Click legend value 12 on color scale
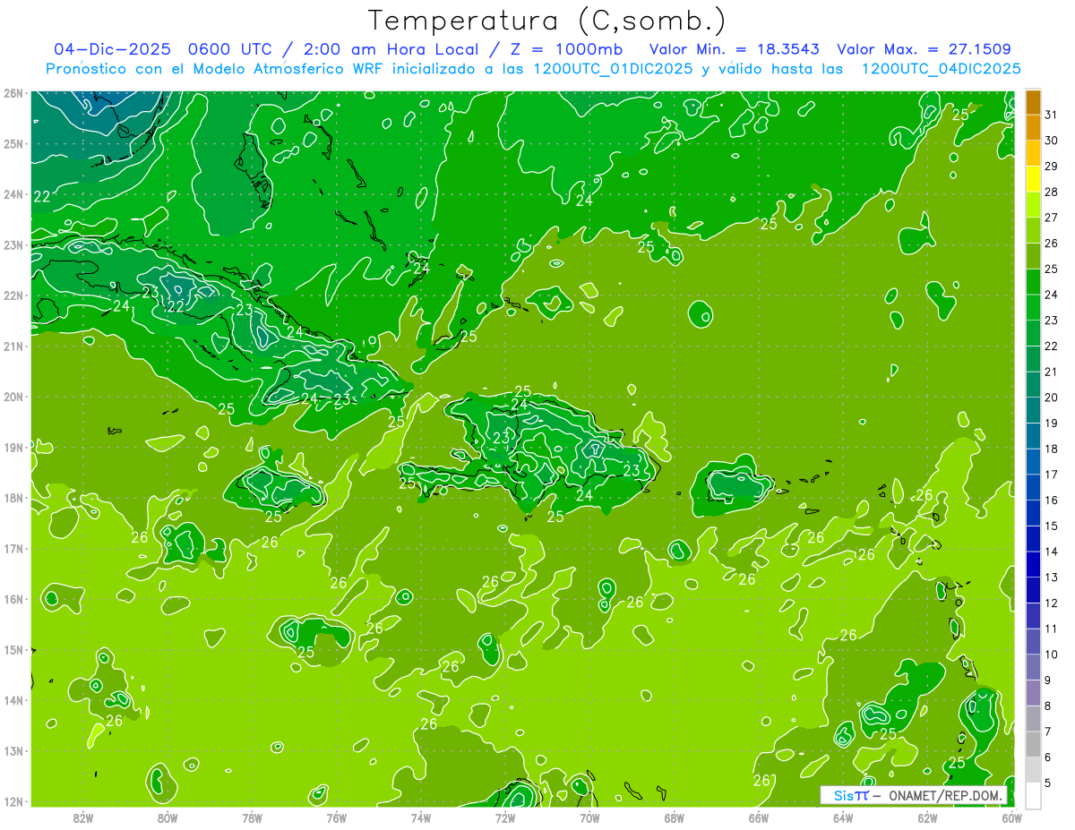Viewport: 1075px width, 830px height. [1051, 603]
